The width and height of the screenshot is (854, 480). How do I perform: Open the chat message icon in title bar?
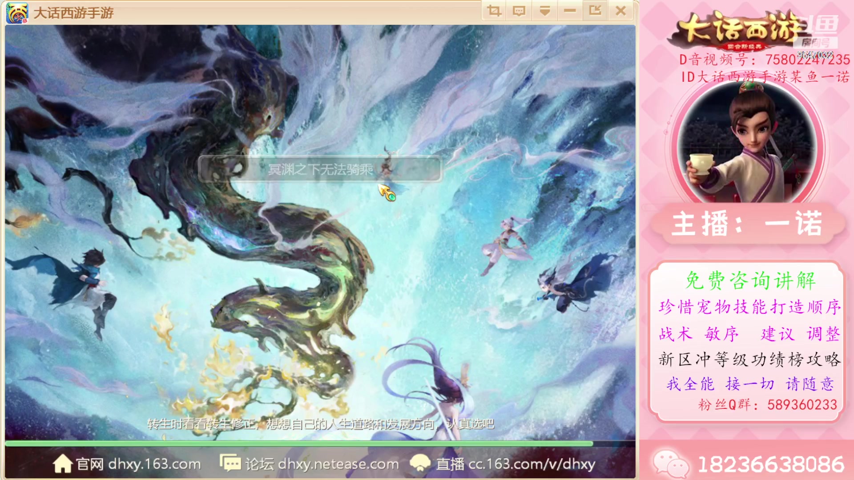tap(519, 11)
